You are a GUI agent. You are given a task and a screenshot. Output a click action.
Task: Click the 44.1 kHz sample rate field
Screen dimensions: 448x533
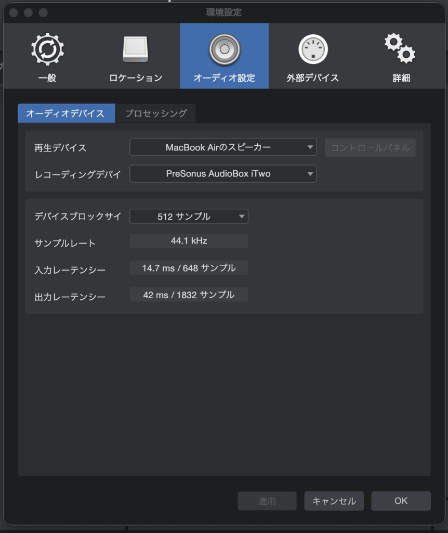point(189,241)
